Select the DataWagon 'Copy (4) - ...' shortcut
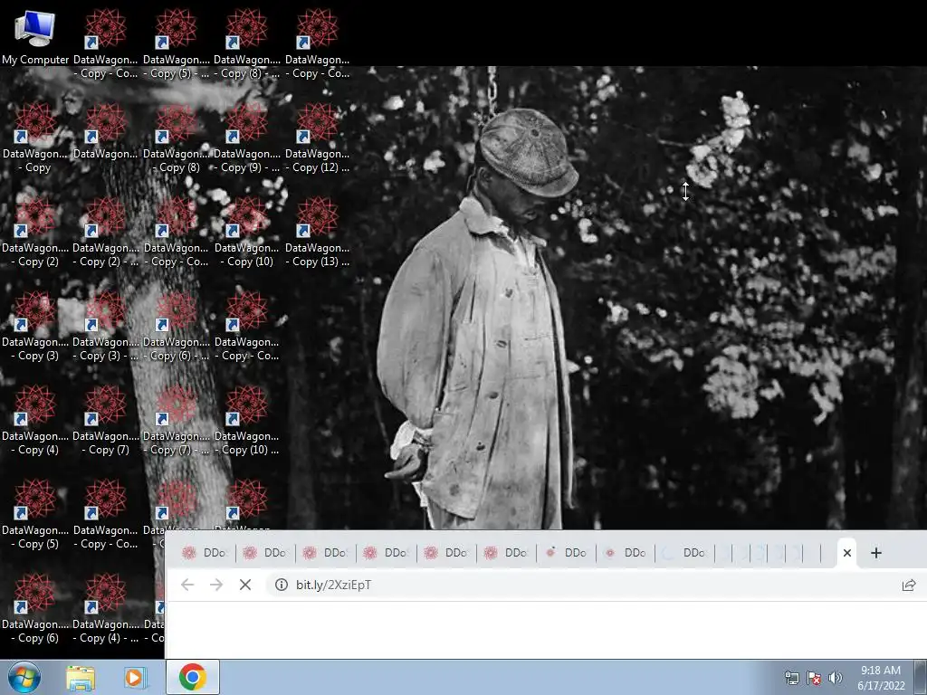The height and width of the screenshot is (695, 927). tap(105, 609)
